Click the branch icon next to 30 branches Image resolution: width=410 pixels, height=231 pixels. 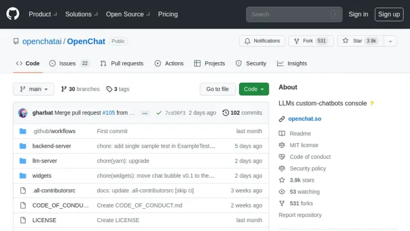click(x=63, y=89)
